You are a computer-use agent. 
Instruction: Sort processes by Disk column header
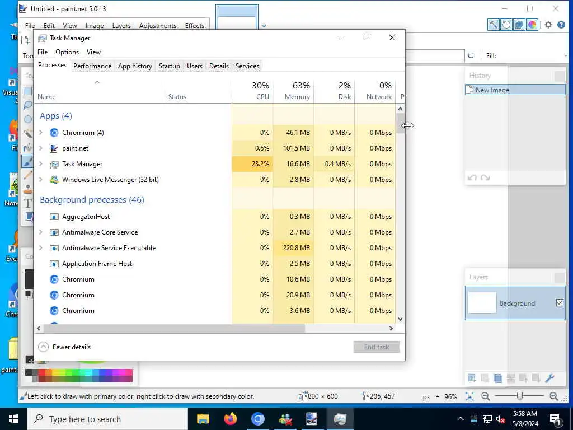[x=335, y=91]
